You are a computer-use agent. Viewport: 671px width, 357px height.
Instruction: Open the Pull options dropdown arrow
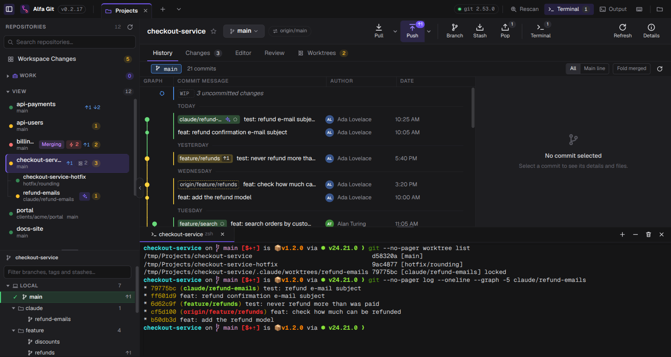395,31
